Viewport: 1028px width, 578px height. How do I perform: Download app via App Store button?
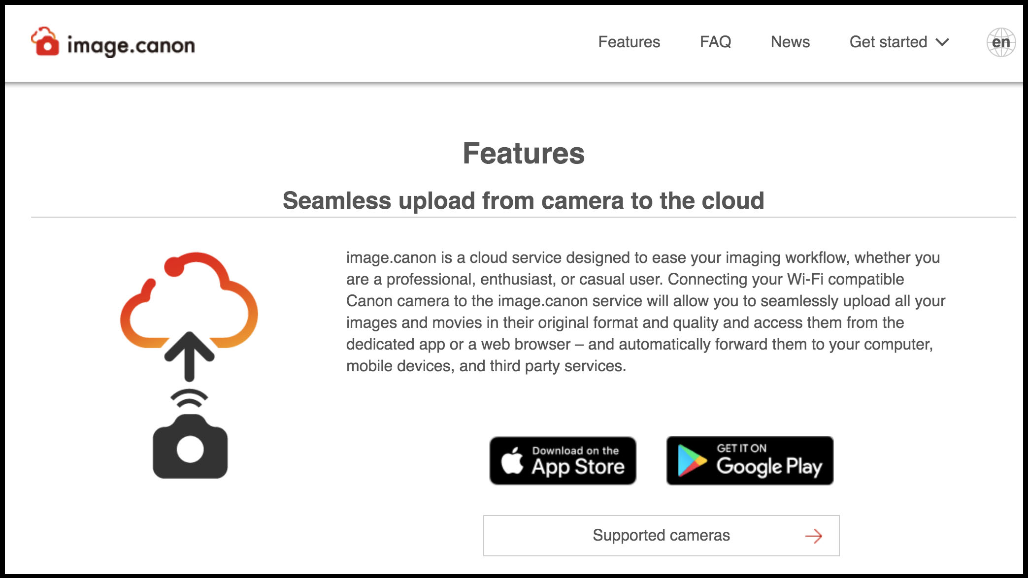coord(564,460)
